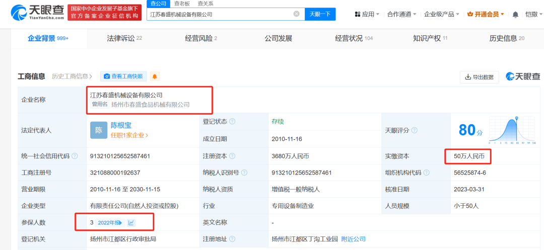Image resolution: width=544 pixels, height=250 pixels.
Task: Click the 导出数据 button
Action: point(479,77)
